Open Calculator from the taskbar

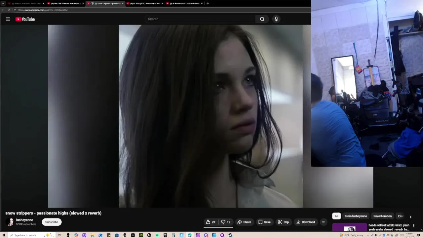tap(173, 235)
